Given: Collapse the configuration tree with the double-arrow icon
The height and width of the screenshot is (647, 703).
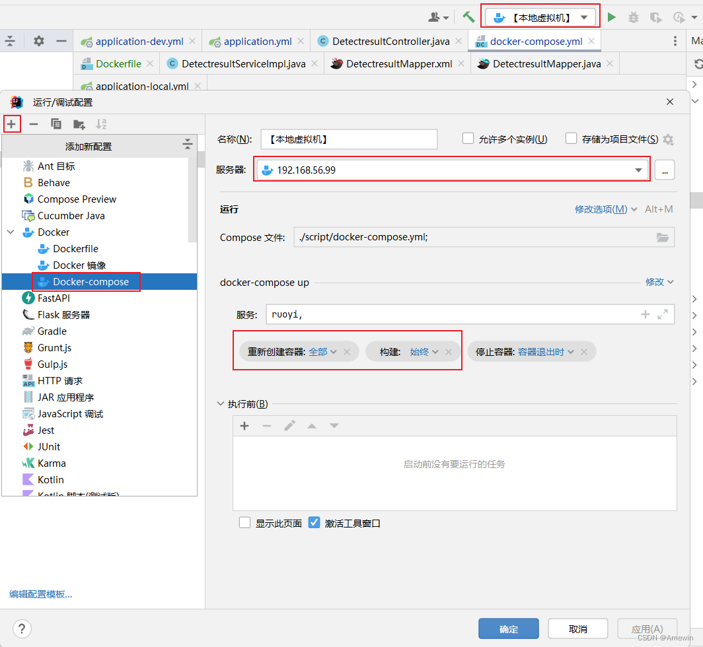Looking at the screenshot, I should 187,144.
